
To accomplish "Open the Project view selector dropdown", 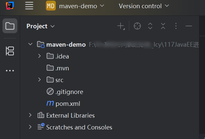I will pyautogui.click(x=41, y=26).
